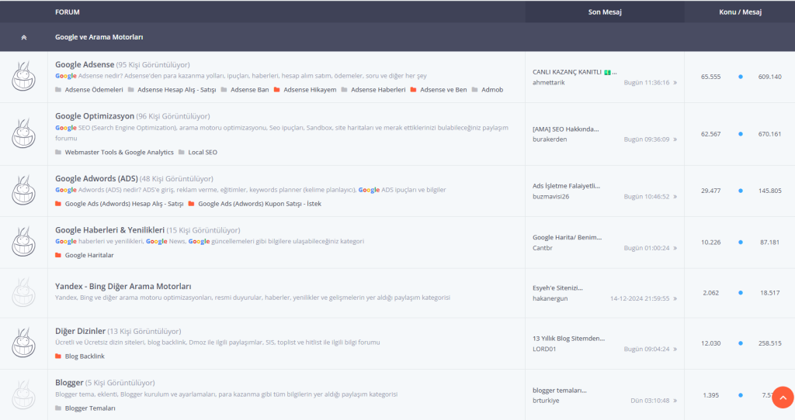The width and height of the screenshot is (795, 420).
Task: Open Yandex - Bing Diğer Arama Motorları forum
Action: (123, 287)
